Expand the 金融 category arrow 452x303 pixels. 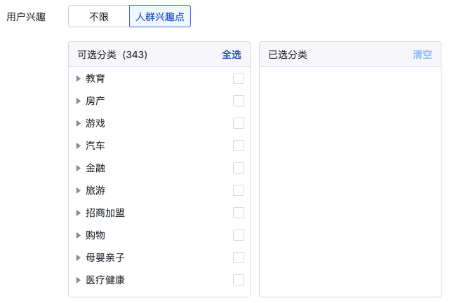(x=78, y=168)
